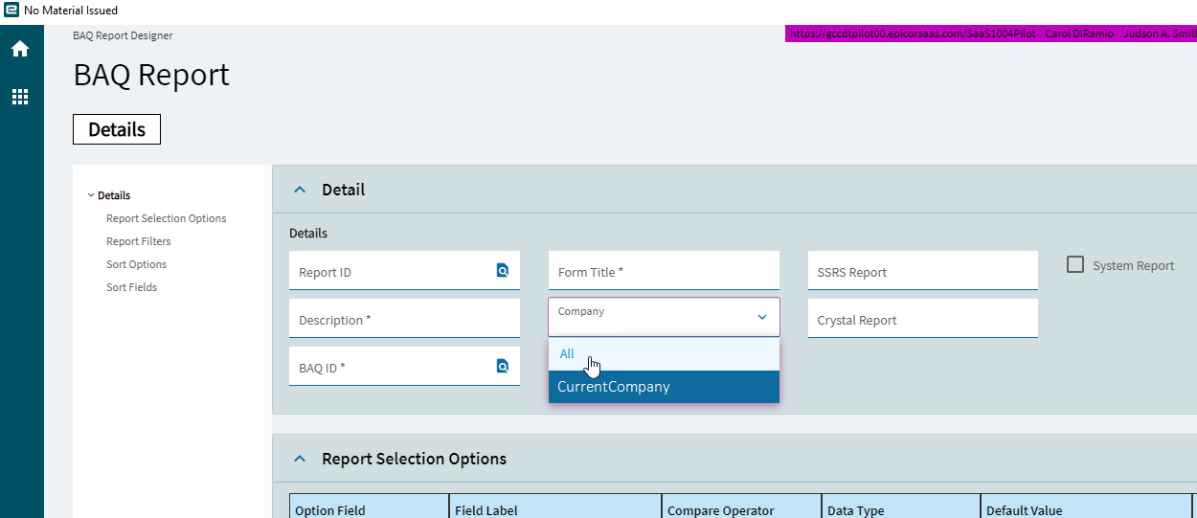This screenshot has height=518, width=1197.
Task: Go to Report Filters in sidebar
Action: [x=139, y=241]
